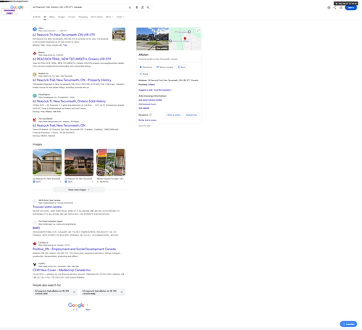Click 'Own this business?' link
Image resolution: width=362 pixels, height=330 pixels.
[163, 90]
